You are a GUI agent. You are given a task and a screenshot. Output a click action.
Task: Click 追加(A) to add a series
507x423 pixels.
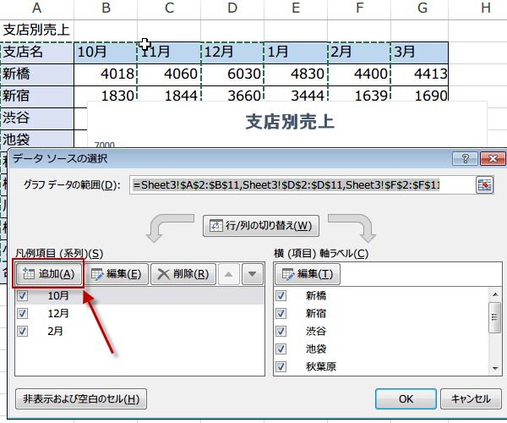[x=48, y=274]
